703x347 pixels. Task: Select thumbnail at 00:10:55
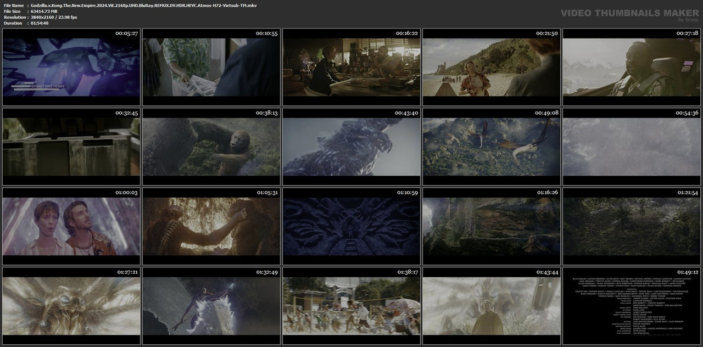[211, 66]
